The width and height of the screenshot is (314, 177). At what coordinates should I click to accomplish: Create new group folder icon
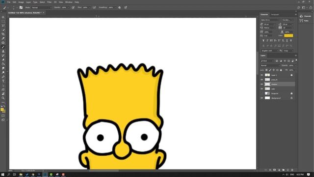(284, 170)
